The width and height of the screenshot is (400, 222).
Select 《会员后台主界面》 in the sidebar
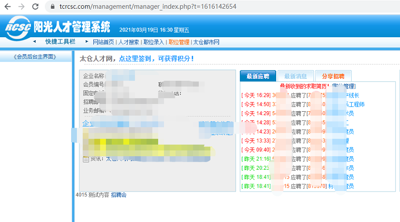35,57
